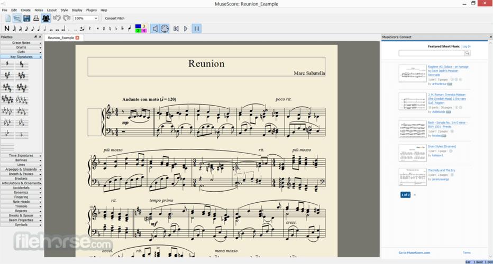Expand the Drums palette
Image resolution: width=493 pixels, height=264 pixels.
(21, 48)
